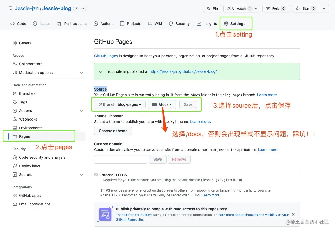335x231 pixels.
Task: Open the Settings tab
Action: [235, 24]
